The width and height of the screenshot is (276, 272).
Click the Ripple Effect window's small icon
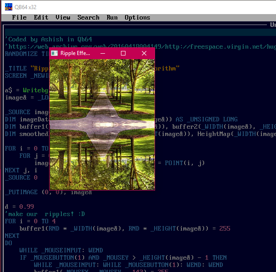55,53
